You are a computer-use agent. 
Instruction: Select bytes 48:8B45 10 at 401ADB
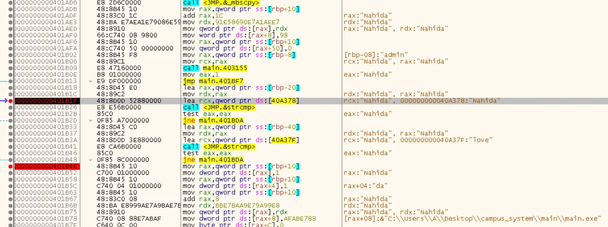pos(117,9)
